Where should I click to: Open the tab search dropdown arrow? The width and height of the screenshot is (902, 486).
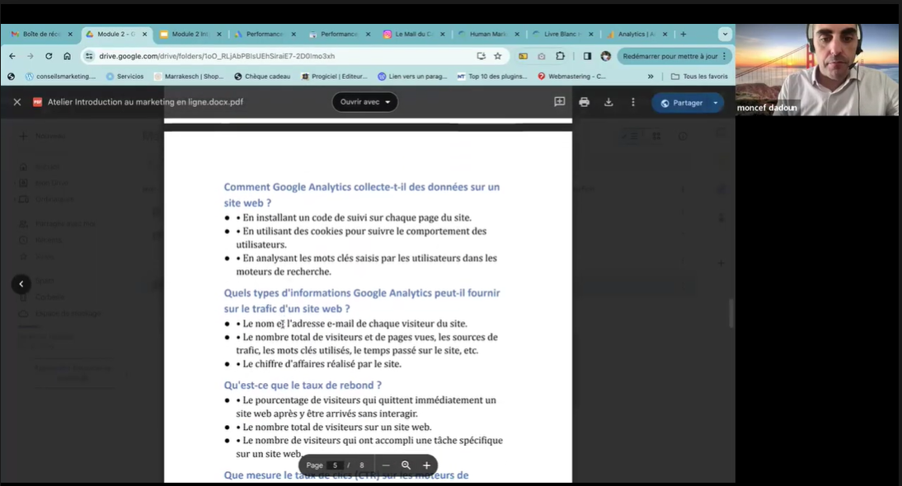[725, 34]
